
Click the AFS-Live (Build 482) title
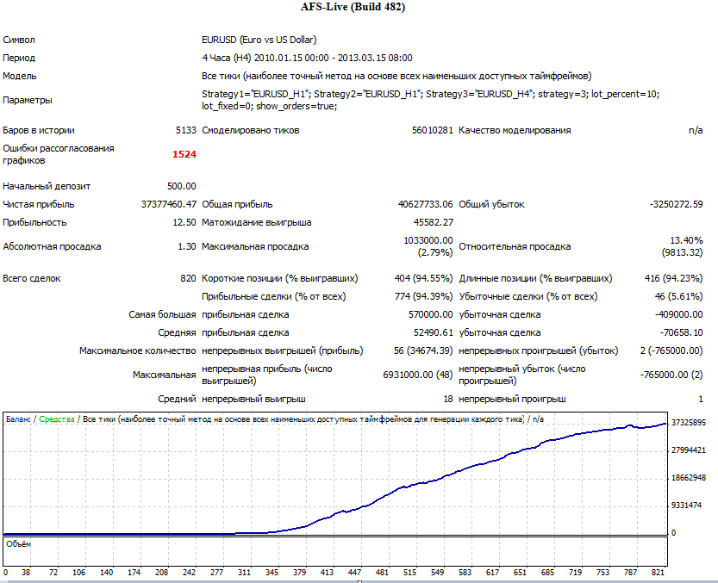pyautogui.click(x=353, y=7)
